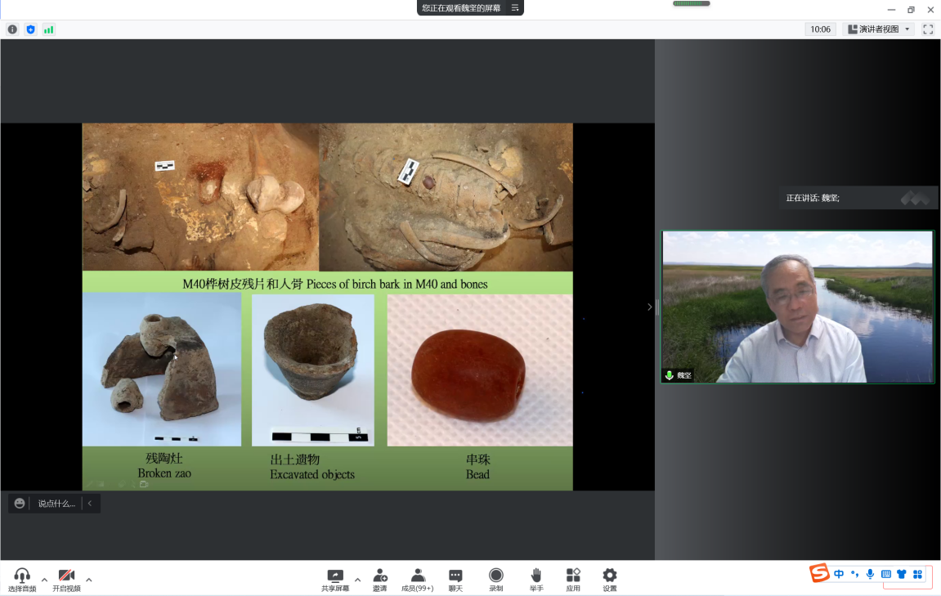Toggle the Sogou input voice microphone
This screenshot has width=941, height=596.
[870, 574]
